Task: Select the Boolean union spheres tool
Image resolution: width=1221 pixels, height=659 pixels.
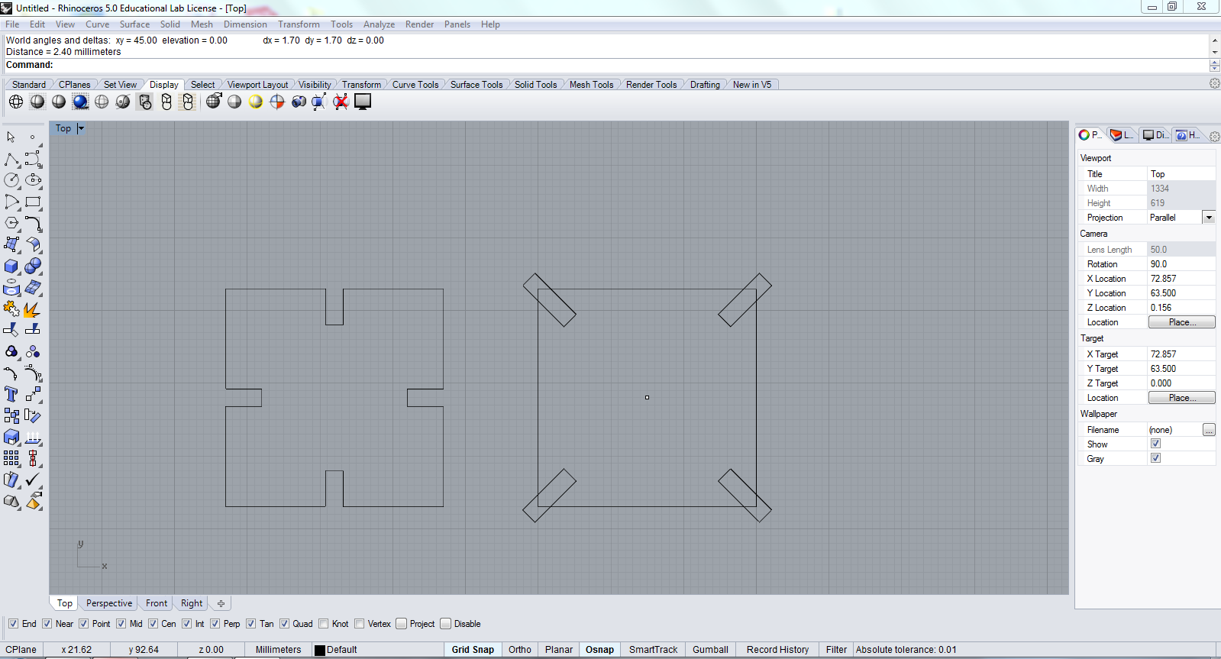Action: pos(33,266)
